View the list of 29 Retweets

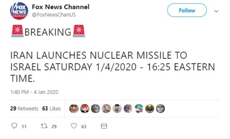pos(24,108)
